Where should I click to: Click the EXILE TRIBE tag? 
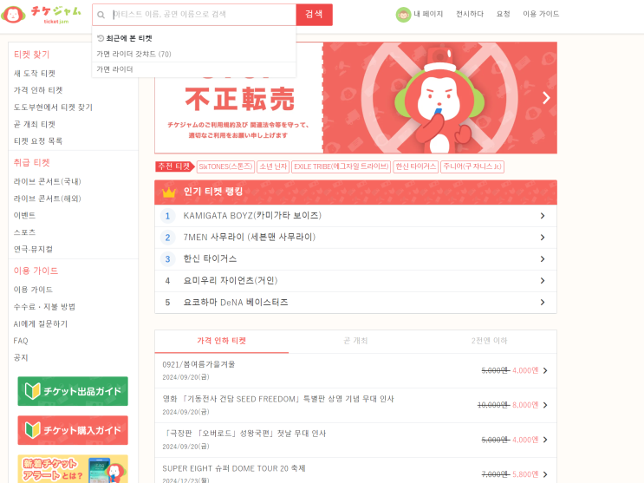[x=341, y=166]
